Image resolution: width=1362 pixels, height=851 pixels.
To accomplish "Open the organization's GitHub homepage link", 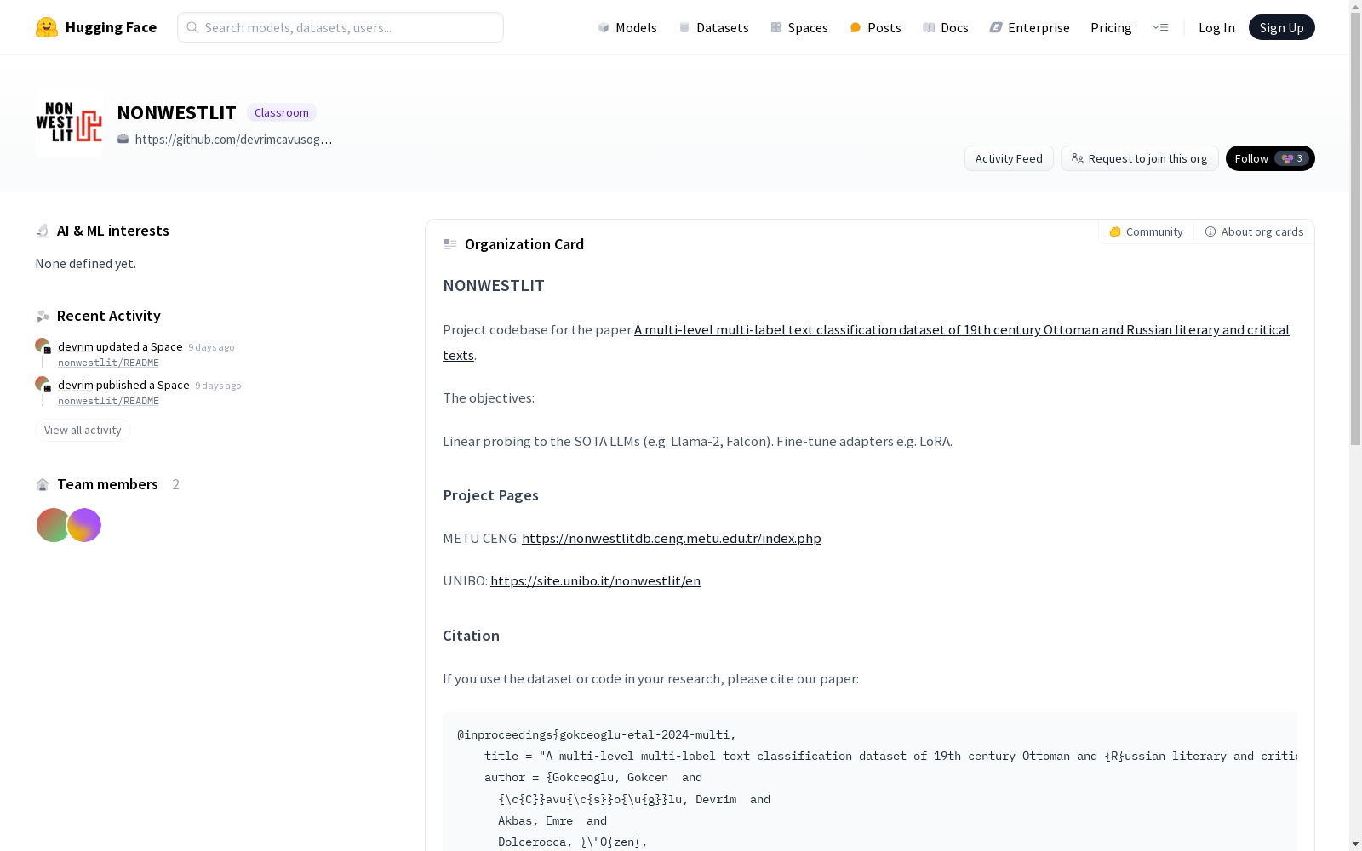I will coord(233,139).
